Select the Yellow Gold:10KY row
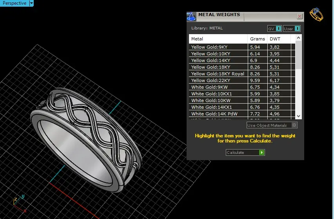This screenshot has height=219, width=334. pos(242,54)
